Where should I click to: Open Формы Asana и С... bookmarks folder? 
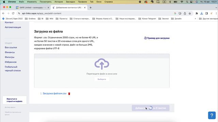click(x=103, y=19)
